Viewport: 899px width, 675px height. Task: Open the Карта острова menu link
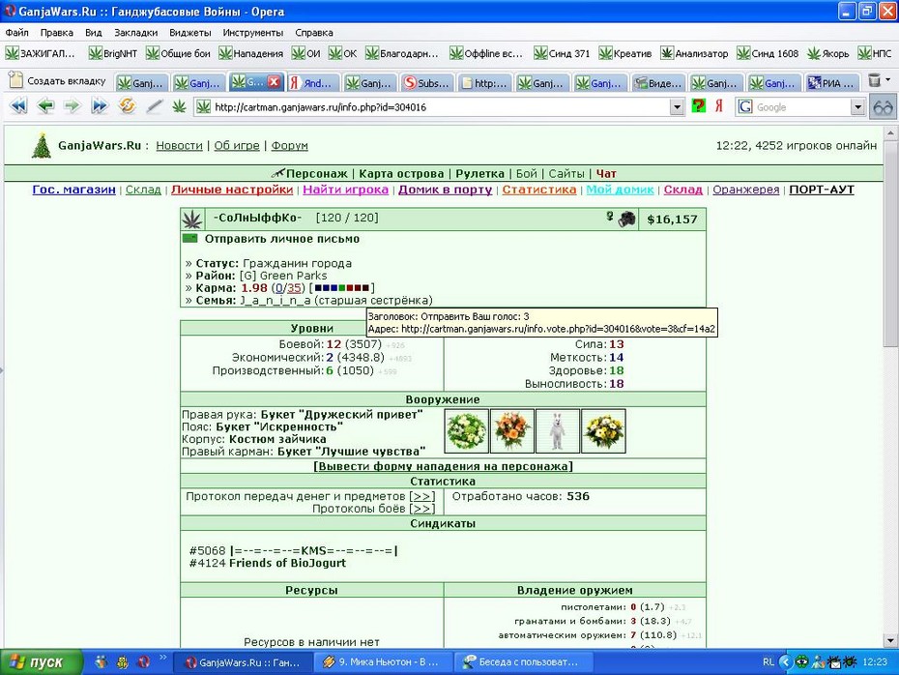point(401,174)
